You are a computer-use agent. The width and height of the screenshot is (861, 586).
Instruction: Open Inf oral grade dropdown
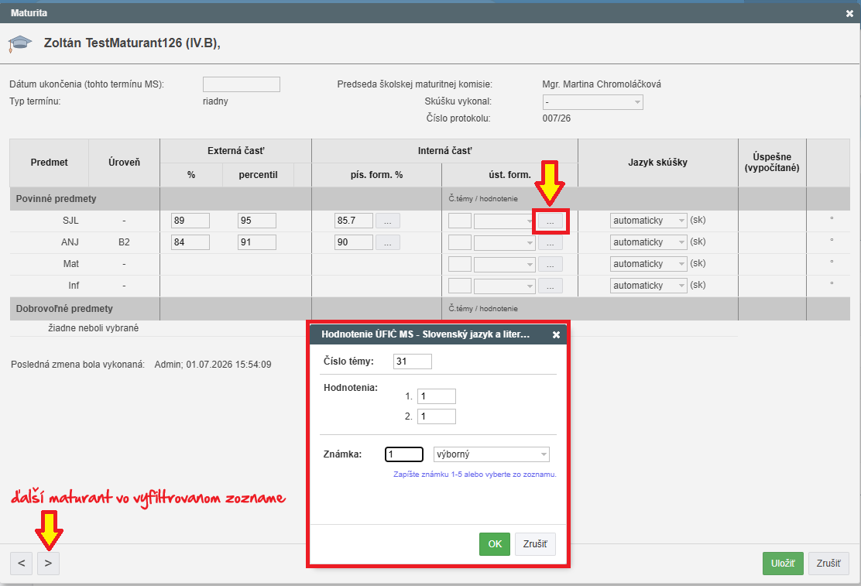pyautogui.click(x=505, y=286)
